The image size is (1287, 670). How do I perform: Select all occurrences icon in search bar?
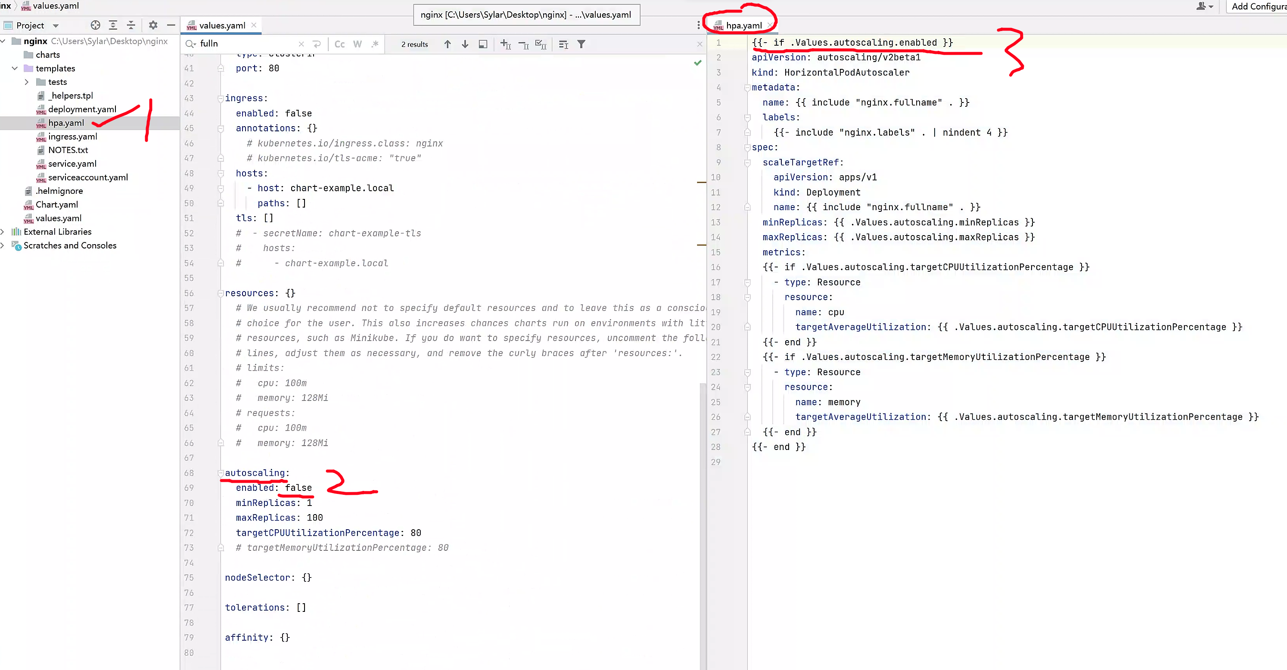click(x=541, y=44)
